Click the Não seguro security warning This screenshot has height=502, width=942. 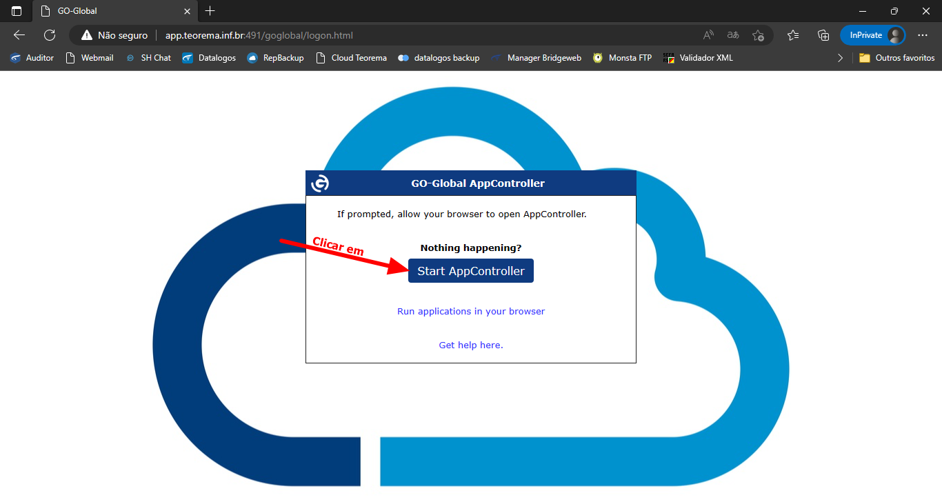pyautogui.click(x=114, y=35)
